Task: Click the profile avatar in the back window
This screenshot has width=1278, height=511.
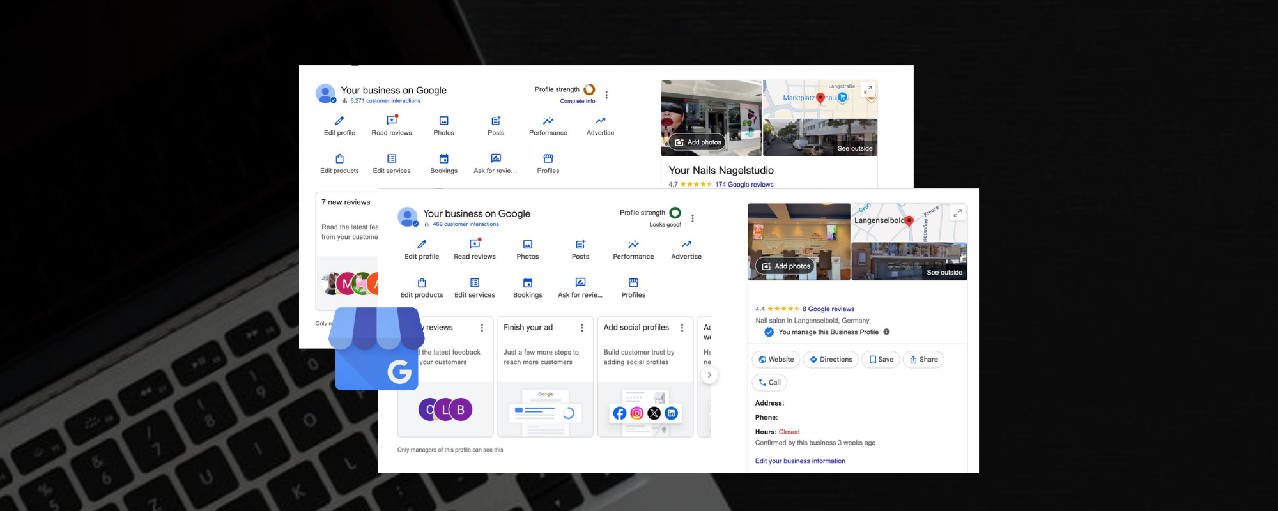Action: (326, 93)
